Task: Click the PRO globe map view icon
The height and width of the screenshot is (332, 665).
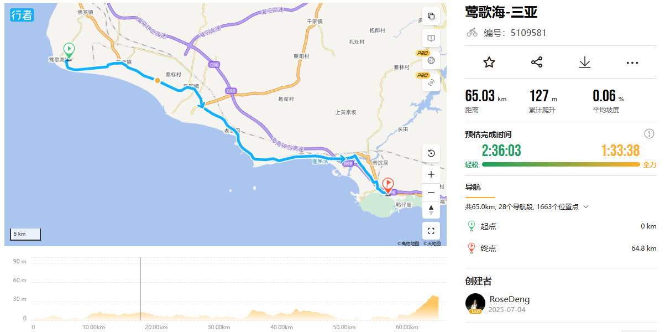Action: 431,60
